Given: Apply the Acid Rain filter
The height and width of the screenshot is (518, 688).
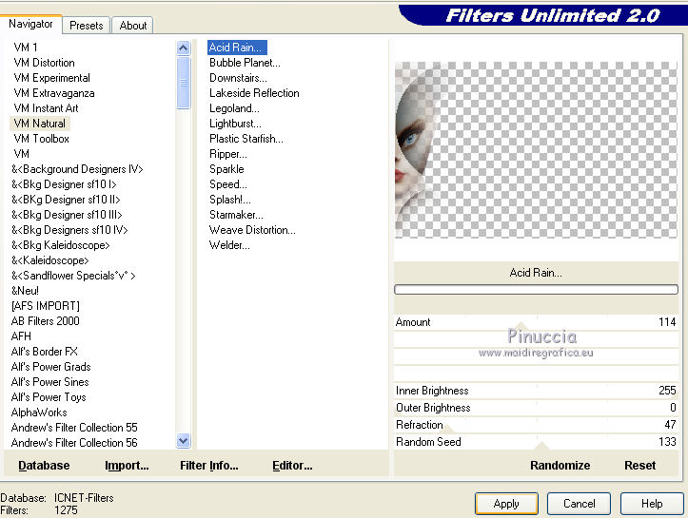Looking at the screenshot, I should 506,504.
